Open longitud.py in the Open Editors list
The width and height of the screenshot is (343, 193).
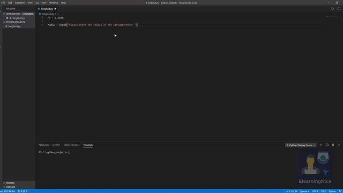click(x=19, y=18)
